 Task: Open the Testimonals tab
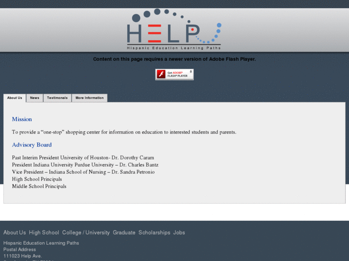tap(57, 98)
